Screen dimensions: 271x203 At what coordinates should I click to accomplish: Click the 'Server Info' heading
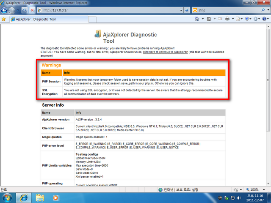click(53, 105)
